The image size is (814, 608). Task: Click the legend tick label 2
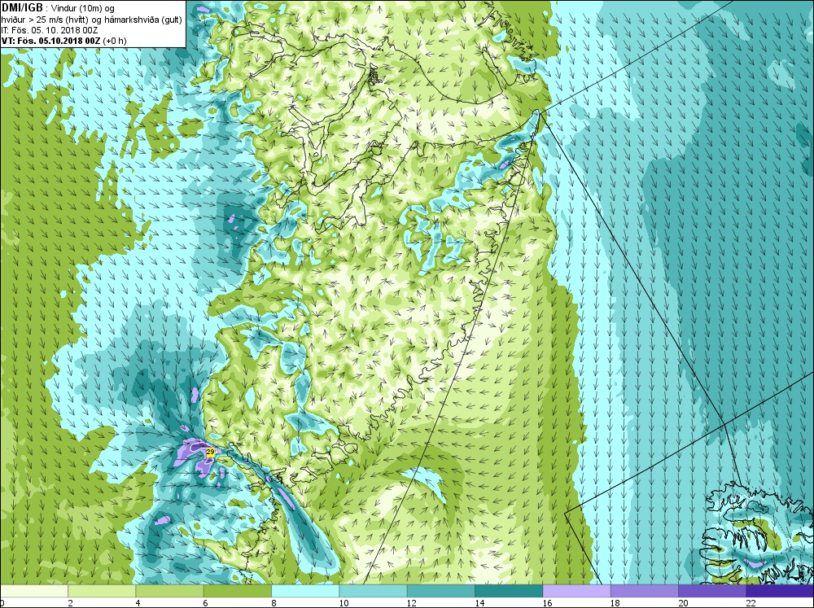pos(70,603)
